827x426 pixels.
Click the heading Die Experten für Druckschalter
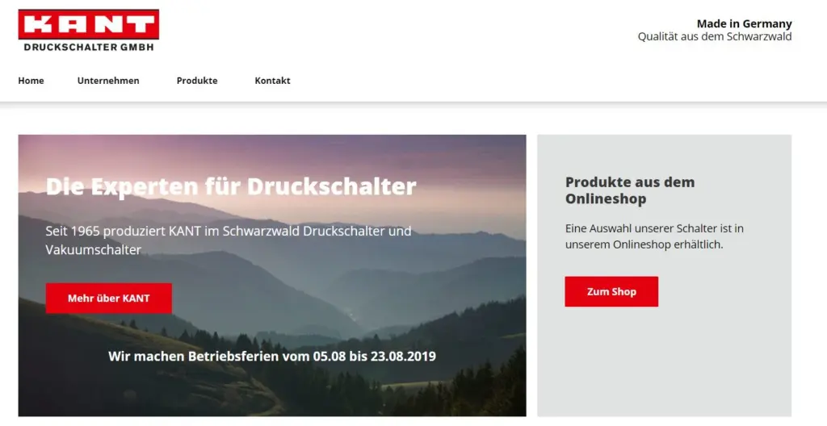[x=231, y=186]
